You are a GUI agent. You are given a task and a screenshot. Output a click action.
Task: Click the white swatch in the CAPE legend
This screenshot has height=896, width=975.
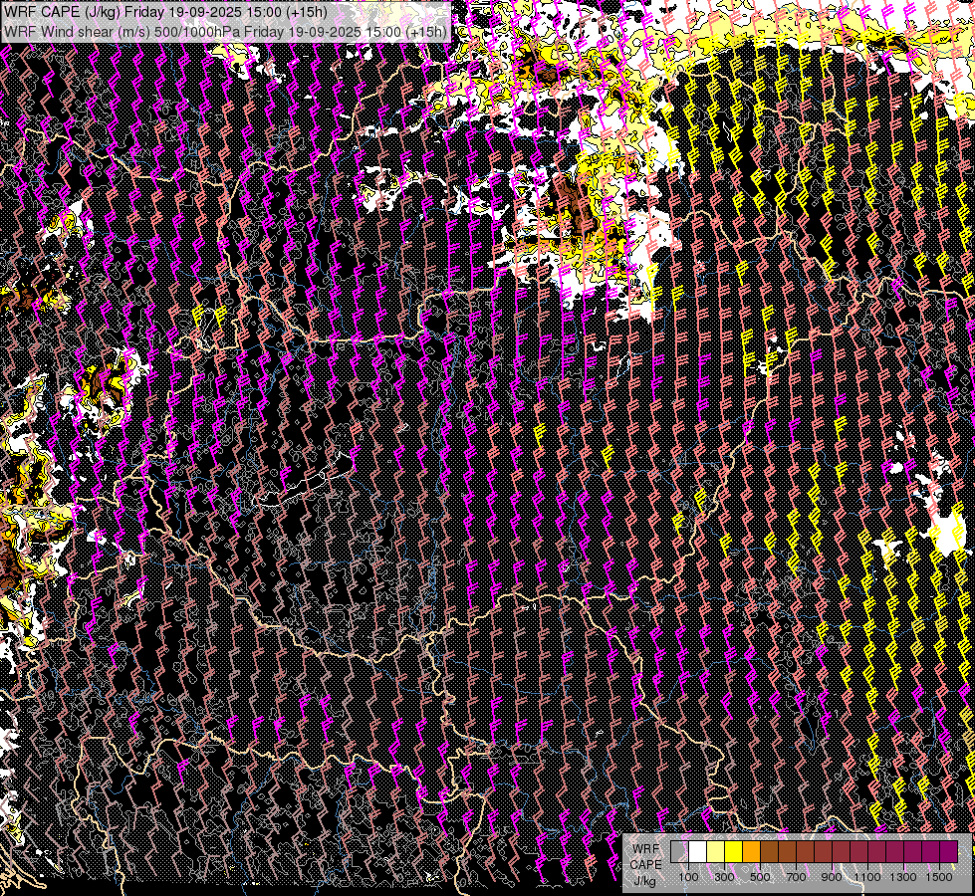(x=697, y=852)
